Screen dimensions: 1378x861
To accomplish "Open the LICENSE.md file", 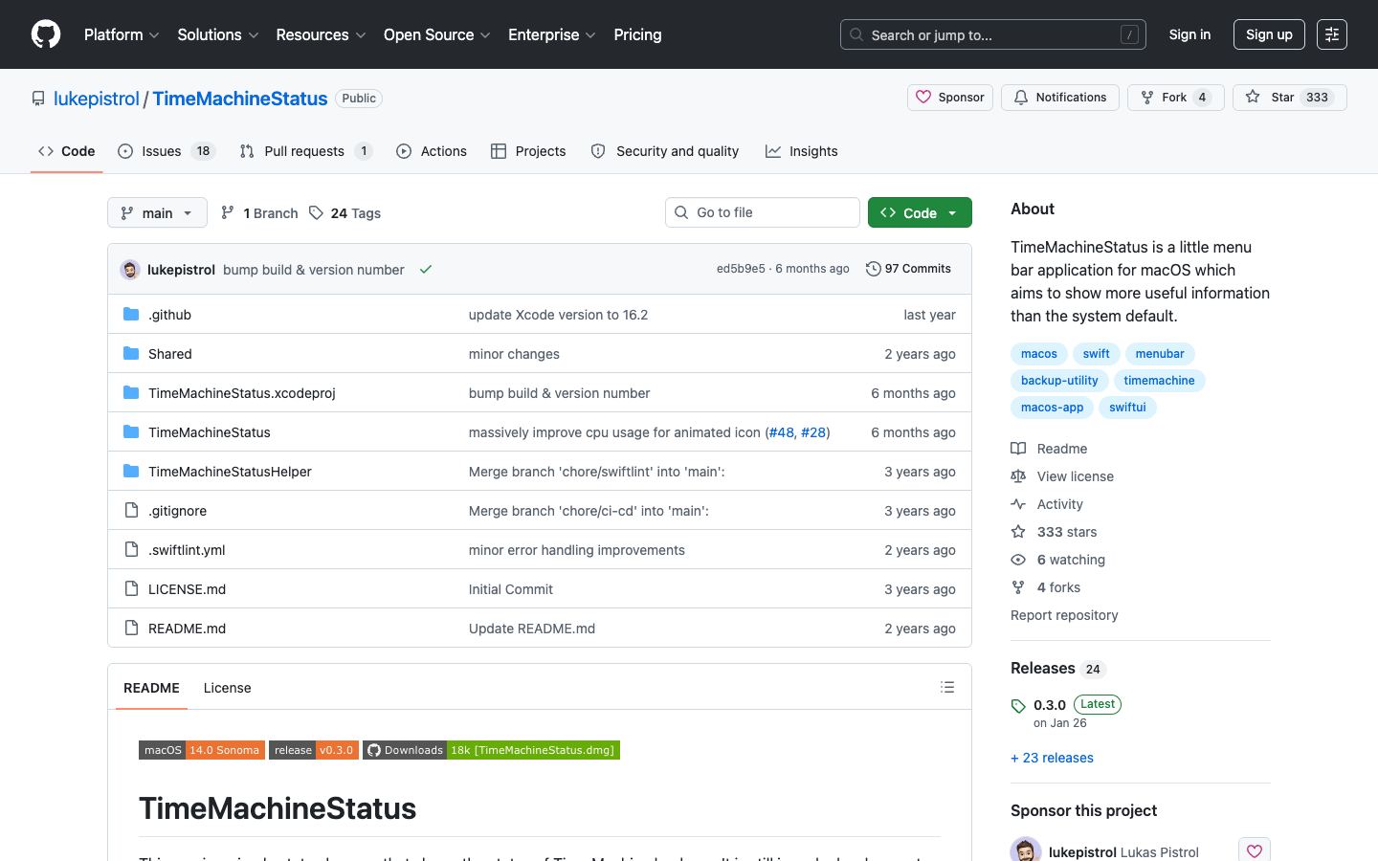I will pyautogui.click(x=187, y=589).
